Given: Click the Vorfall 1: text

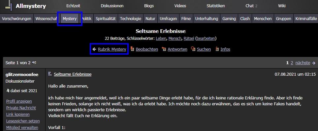Looking at the screenshot, I should (57, 128).
